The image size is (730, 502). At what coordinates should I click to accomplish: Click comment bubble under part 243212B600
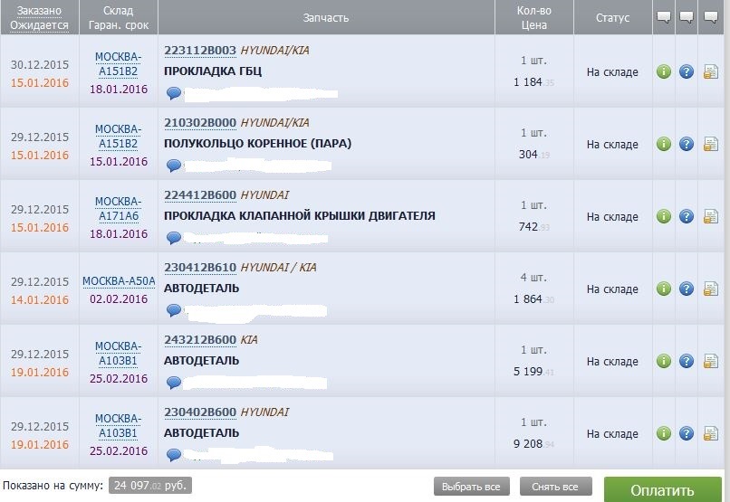[x=174, y=383]
